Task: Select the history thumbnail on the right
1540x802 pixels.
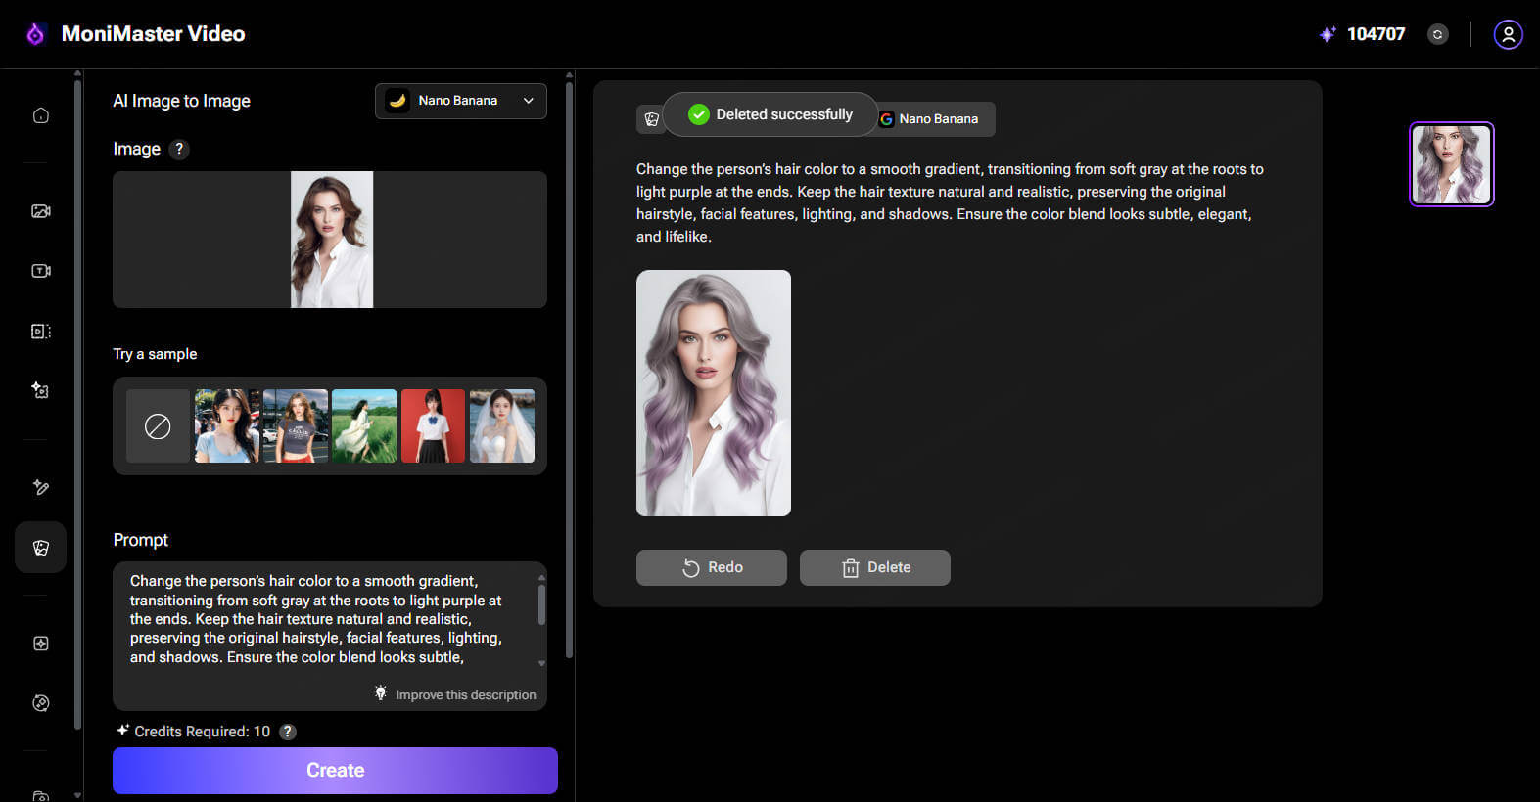Action: coord(1452,164)
